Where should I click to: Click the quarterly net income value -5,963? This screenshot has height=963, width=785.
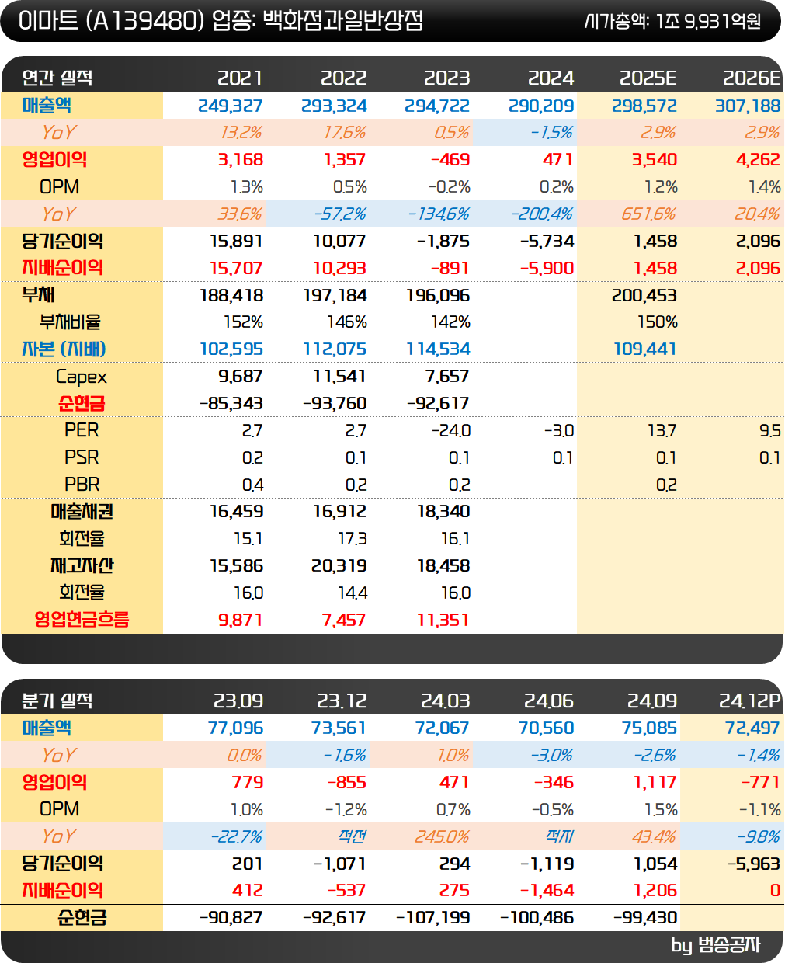click(x=753, y=863)
